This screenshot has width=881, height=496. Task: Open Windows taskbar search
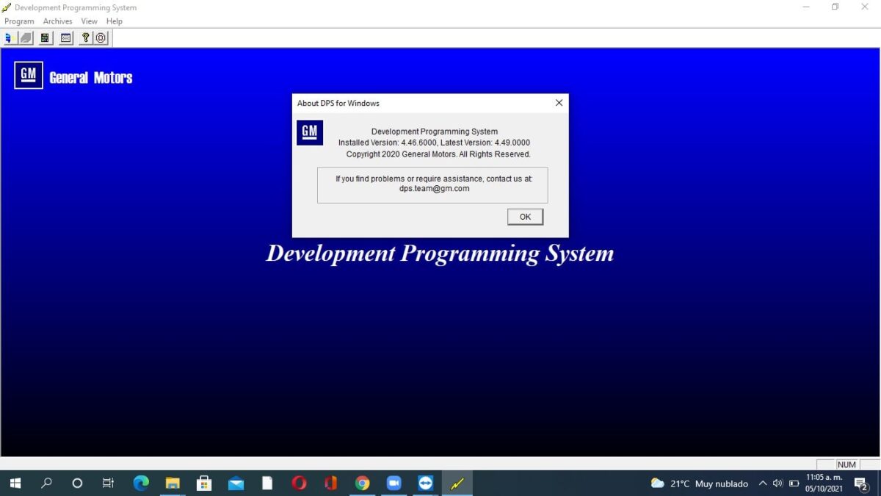(46, 483)
